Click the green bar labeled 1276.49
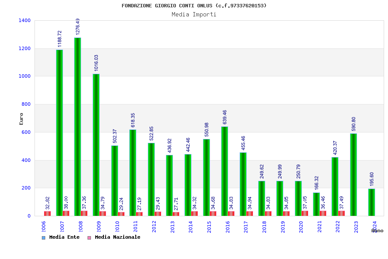388x259 pixels. pyautogui.click(x=78, y=126)
